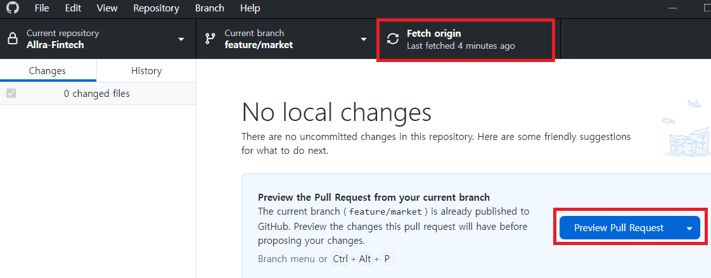Image resolution: width=711 pixels, height=278 pixels.
Task: Minimize the GitHub Desktop window
Action: (x=672, y=8)
